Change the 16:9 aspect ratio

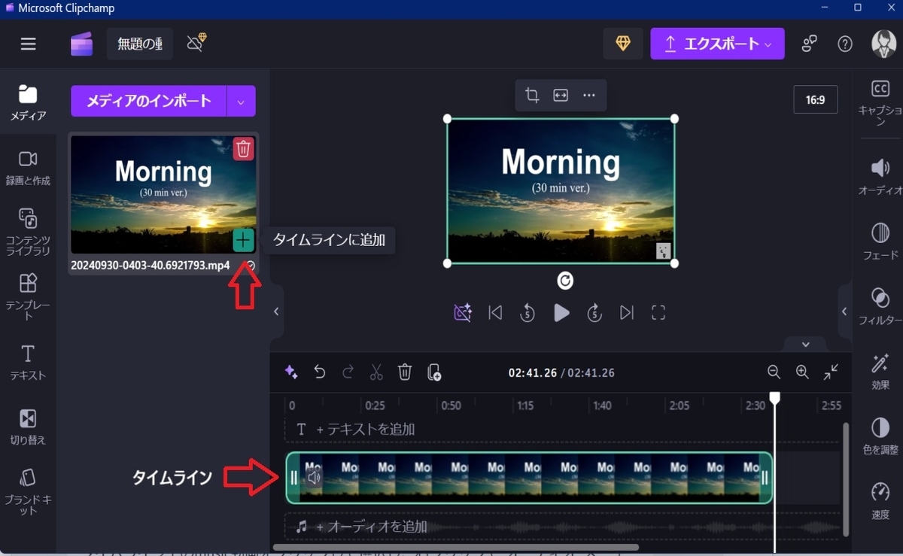click(816, 99)
